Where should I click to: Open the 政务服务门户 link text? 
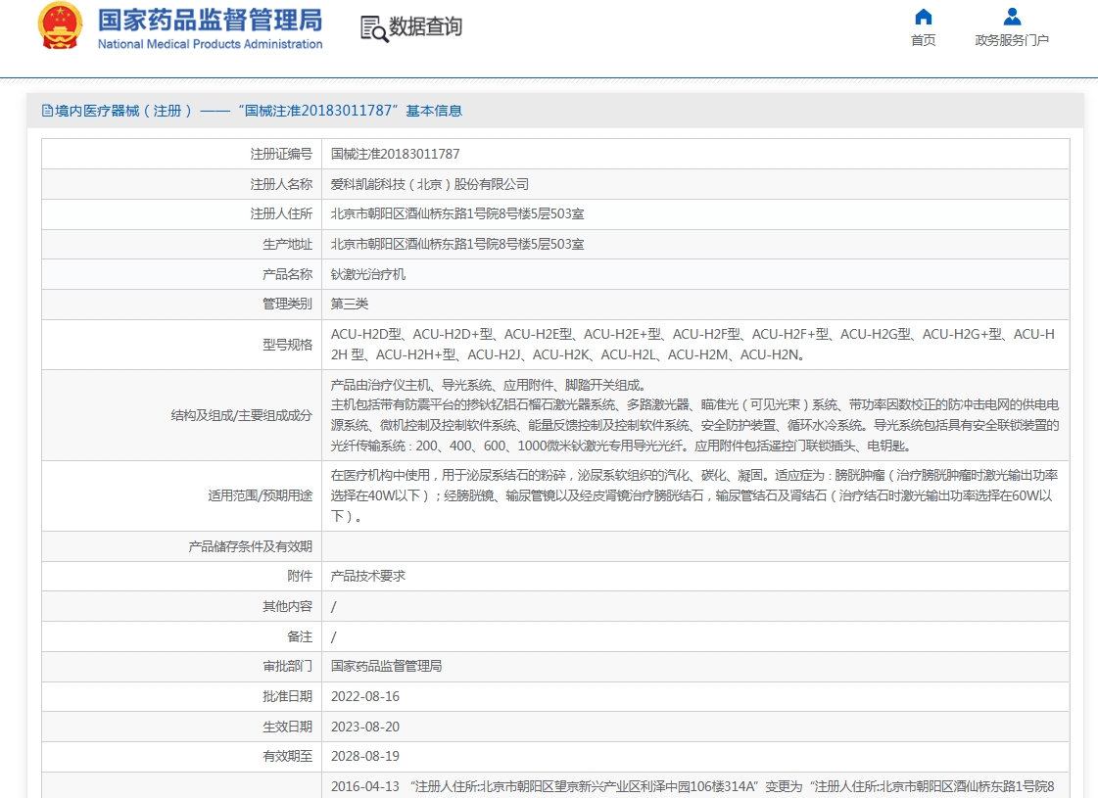tap(1012, 40)
